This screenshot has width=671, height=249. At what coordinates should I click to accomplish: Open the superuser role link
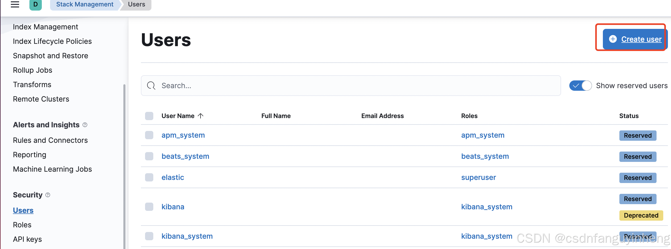pyautogui.click(x=478, y=177)
